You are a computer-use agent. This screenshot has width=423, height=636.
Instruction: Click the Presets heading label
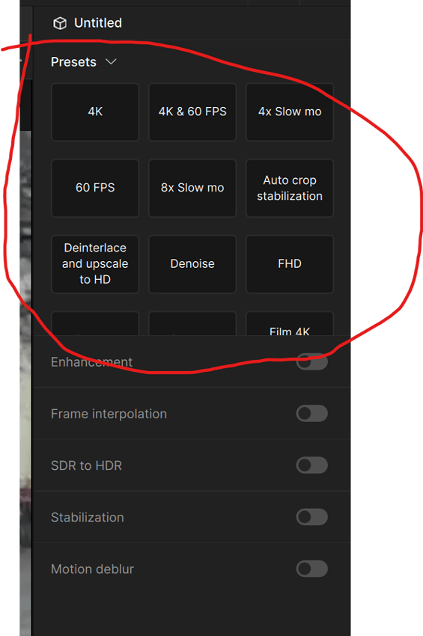pyautogui.click(x=73, y=62)
